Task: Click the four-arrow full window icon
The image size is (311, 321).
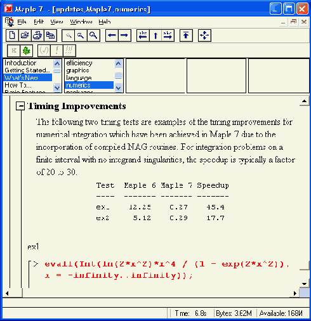Action: [204, 36]
